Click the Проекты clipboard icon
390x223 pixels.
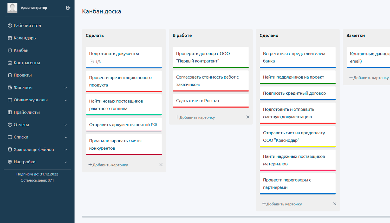(10, 75)
